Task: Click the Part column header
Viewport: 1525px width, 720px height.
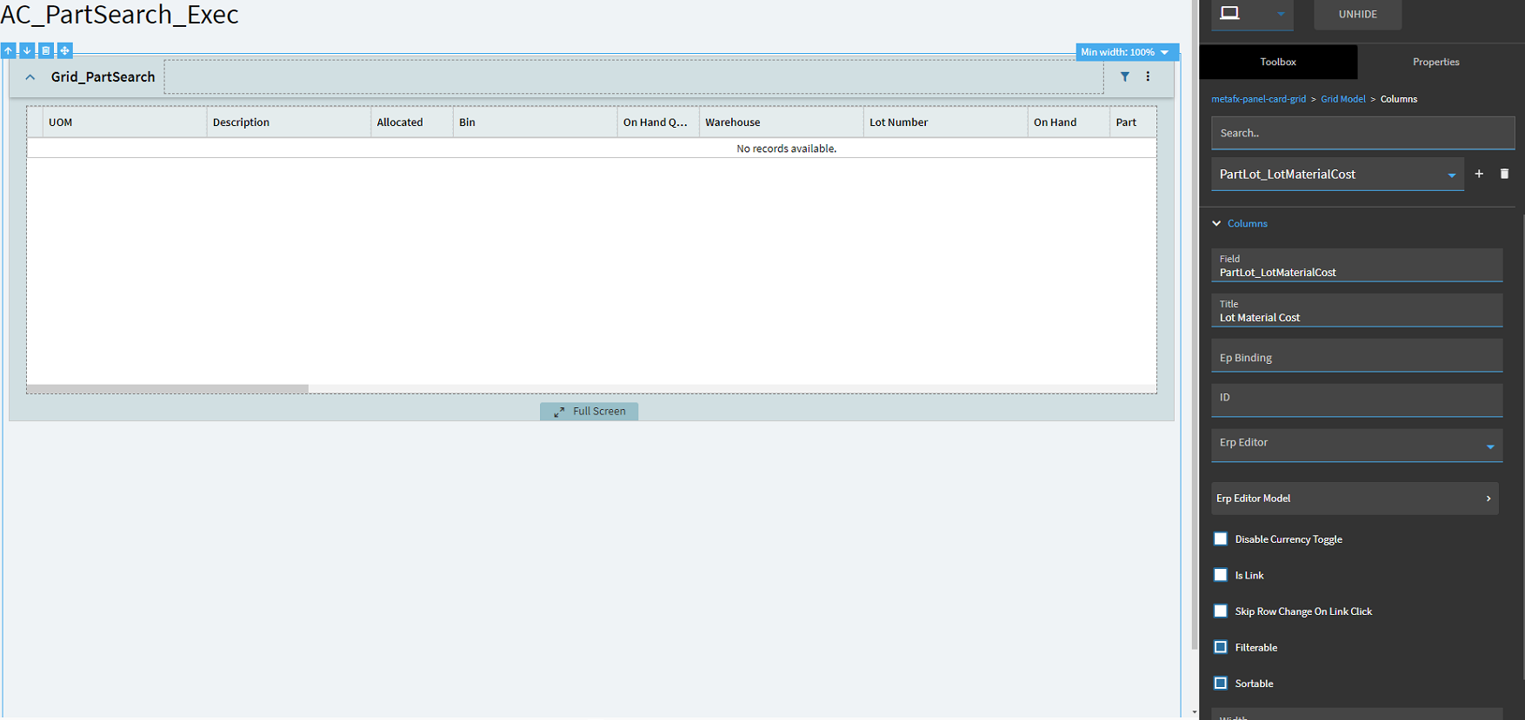Action: click(x=1133, y=122)
